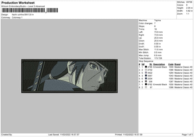Click the black swatch in stop row 1
Screen dimensions: 194x137
pos(146,67)
